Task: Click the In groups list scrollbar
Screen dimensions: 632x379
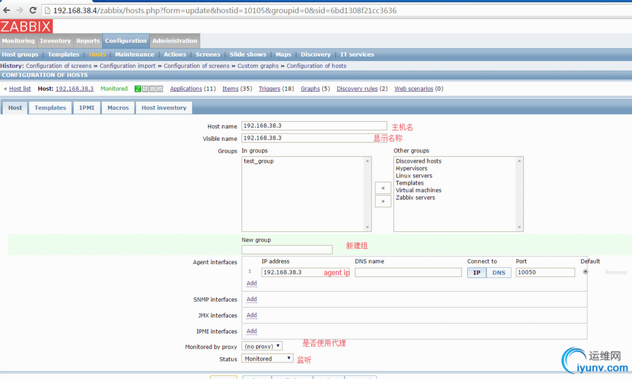Action: [x=367, y=194]
